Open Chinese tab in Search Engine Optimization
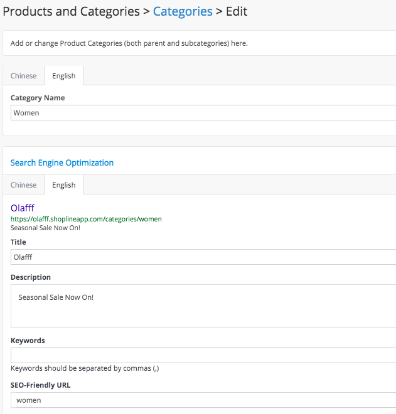Viewport: 396px width, 414px height. (x=23, y=185)
